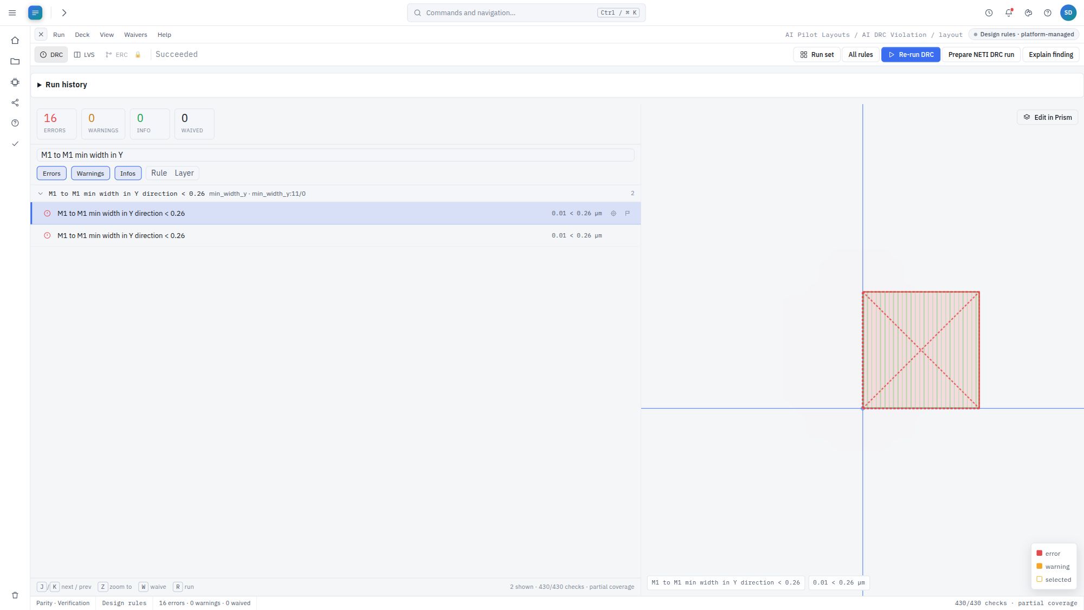
Task: Open the hamburger menu icon
Action: (x=12, y=12)
